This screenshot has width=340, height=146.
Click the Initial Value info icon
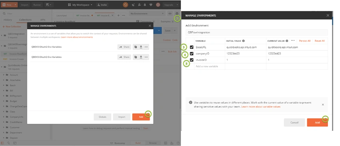click(243, 41)
